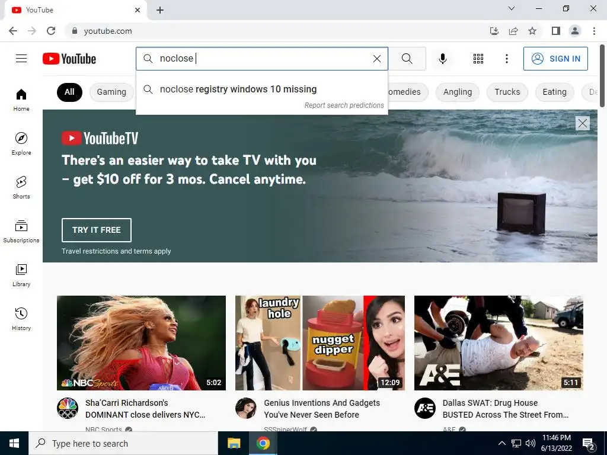
Task: Dismiss the YouTube TV banner ad
Action: 582,123
